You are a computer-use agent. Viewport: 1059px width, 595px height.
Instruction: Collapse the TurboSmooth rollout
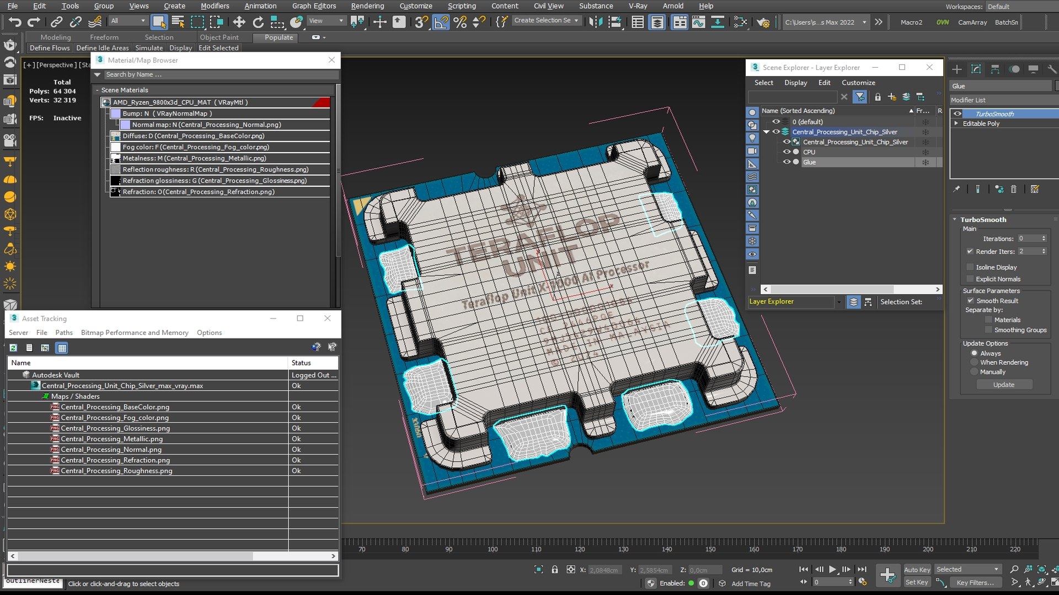coord(955,219)
